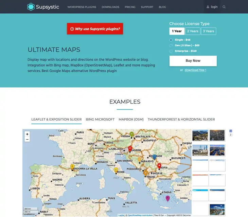Zoom in the map with plus

tap(27, 134)
